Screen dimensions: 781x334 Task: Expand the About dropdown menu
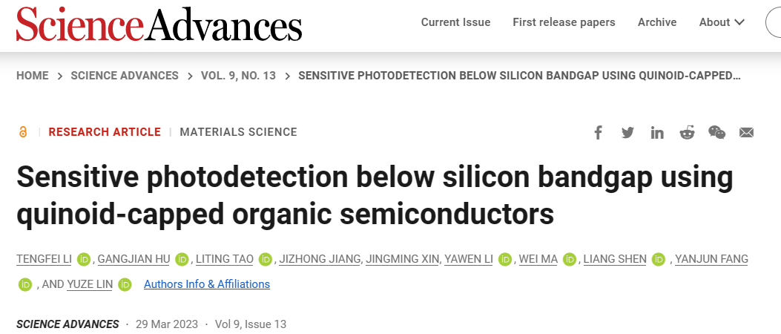click(x=722, y=22)
